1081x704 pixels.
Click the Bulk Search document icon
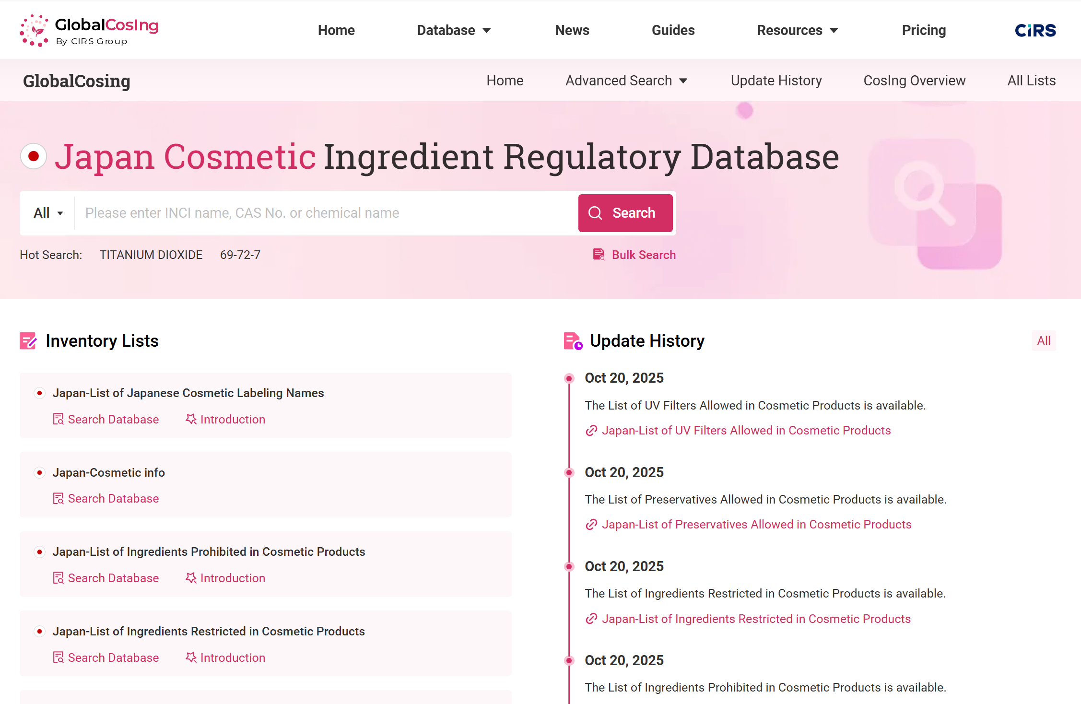tap(599, 255)
